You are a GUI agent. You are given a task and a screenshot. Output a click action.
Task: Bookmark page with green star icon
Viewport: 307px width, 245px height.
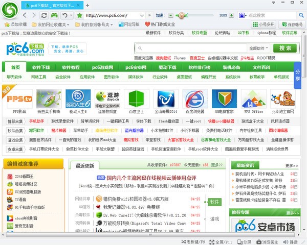pyautogui.click(x=79, y=15)
